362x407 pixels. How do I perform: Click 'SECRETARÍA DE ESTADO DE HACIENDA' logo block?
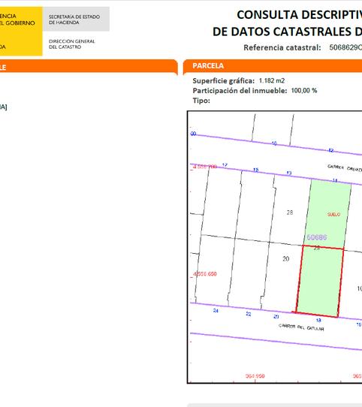point(76,20)
